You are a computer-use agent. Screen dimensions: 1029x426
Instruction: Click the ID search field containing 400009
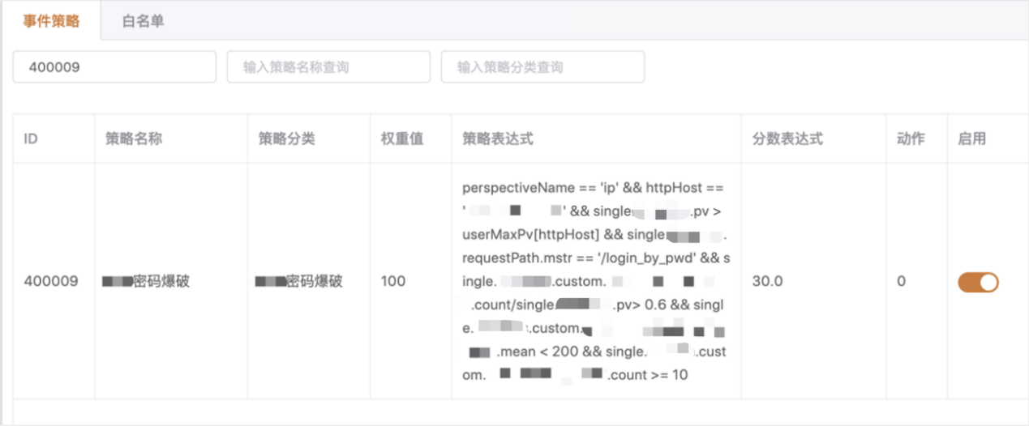[114, 67]
